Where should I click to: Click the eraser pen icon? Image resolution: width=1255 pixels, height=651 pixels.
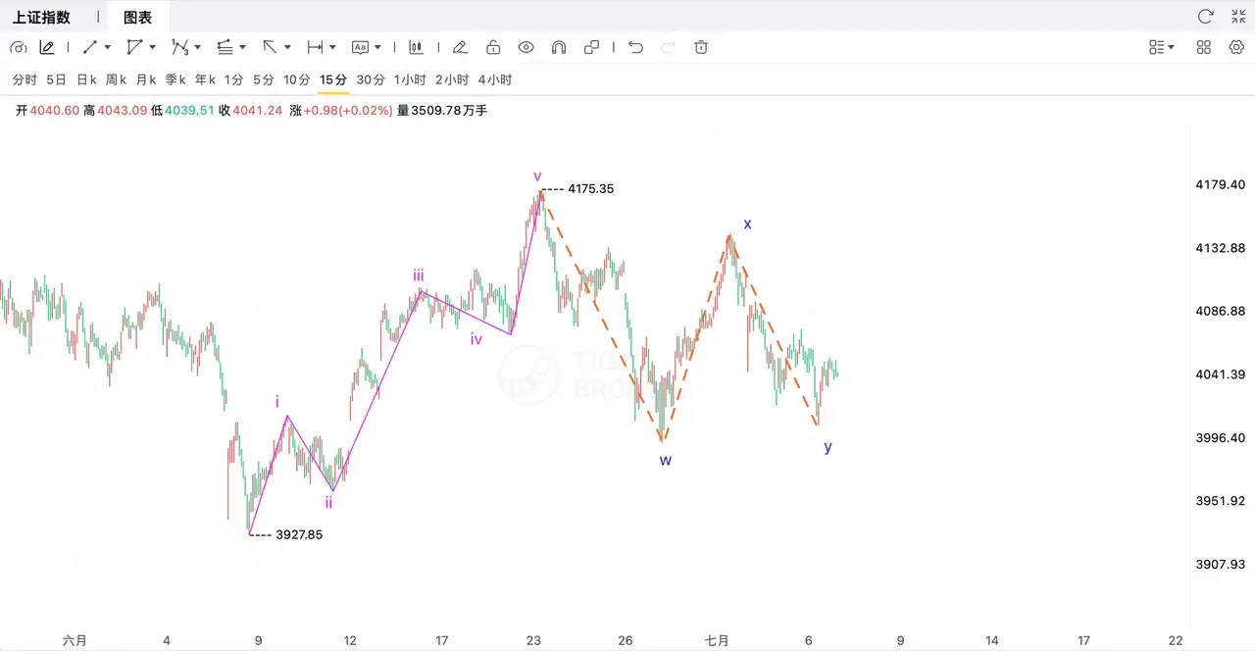[x=460, y=47]
